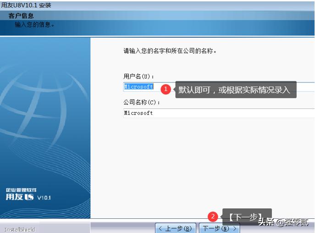Click the 客户信息 heading

point(21,16)
